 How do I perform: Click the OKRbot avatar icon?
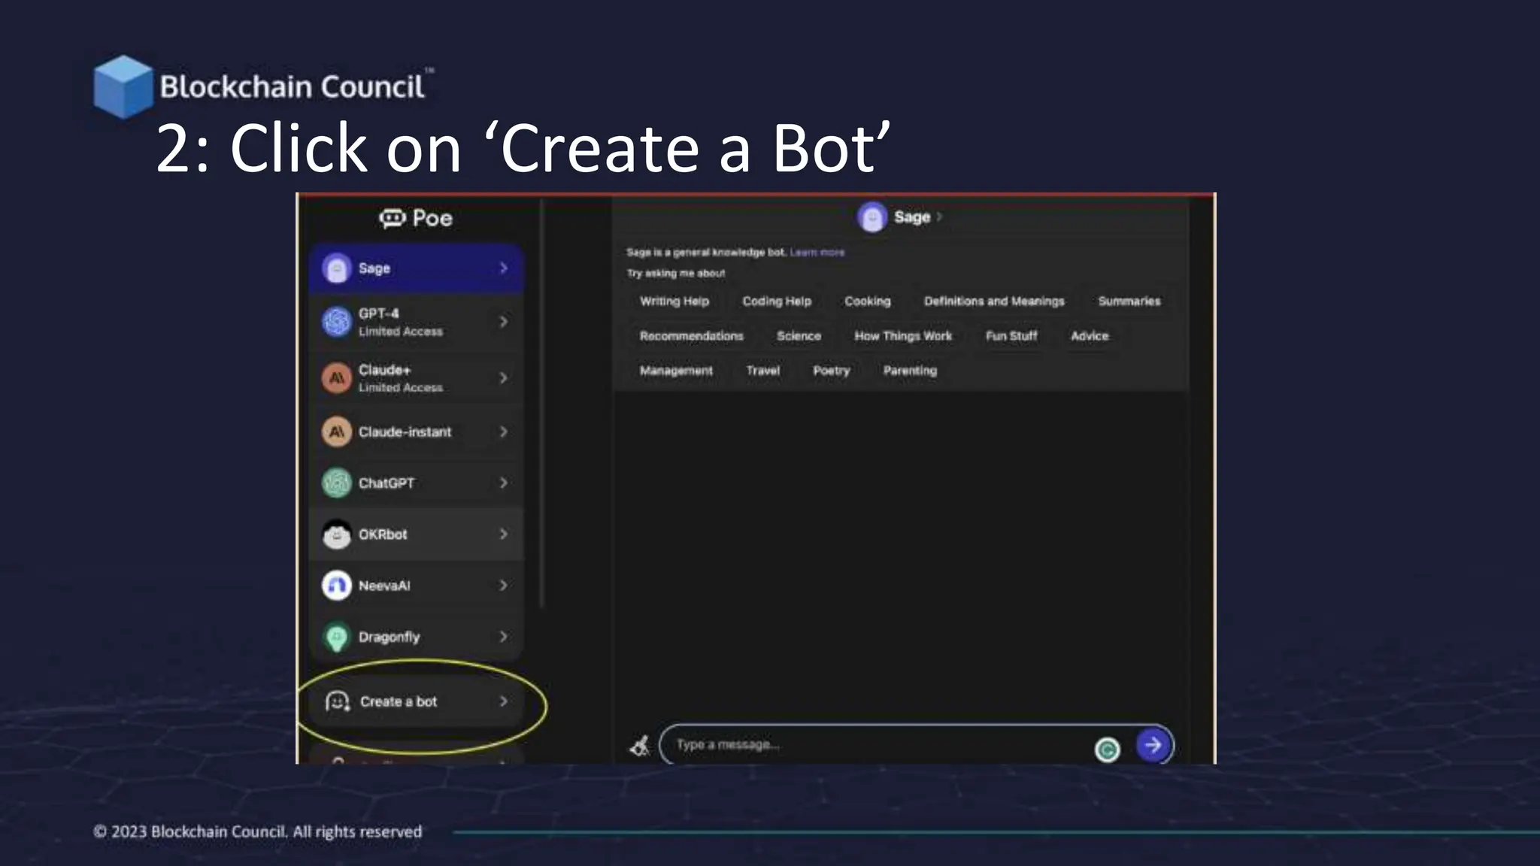click(x=336, y=534)
